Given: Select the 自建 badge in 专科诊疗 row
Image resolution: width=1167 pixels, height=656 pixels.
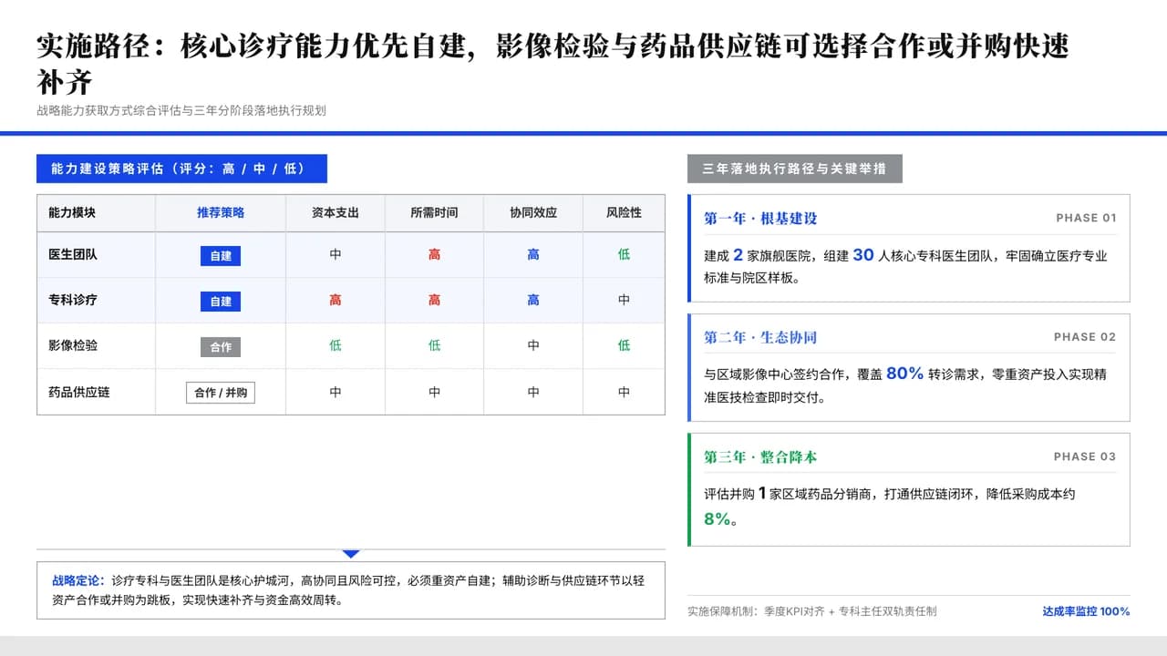Looking at the screenshot, I should (221, 302).
